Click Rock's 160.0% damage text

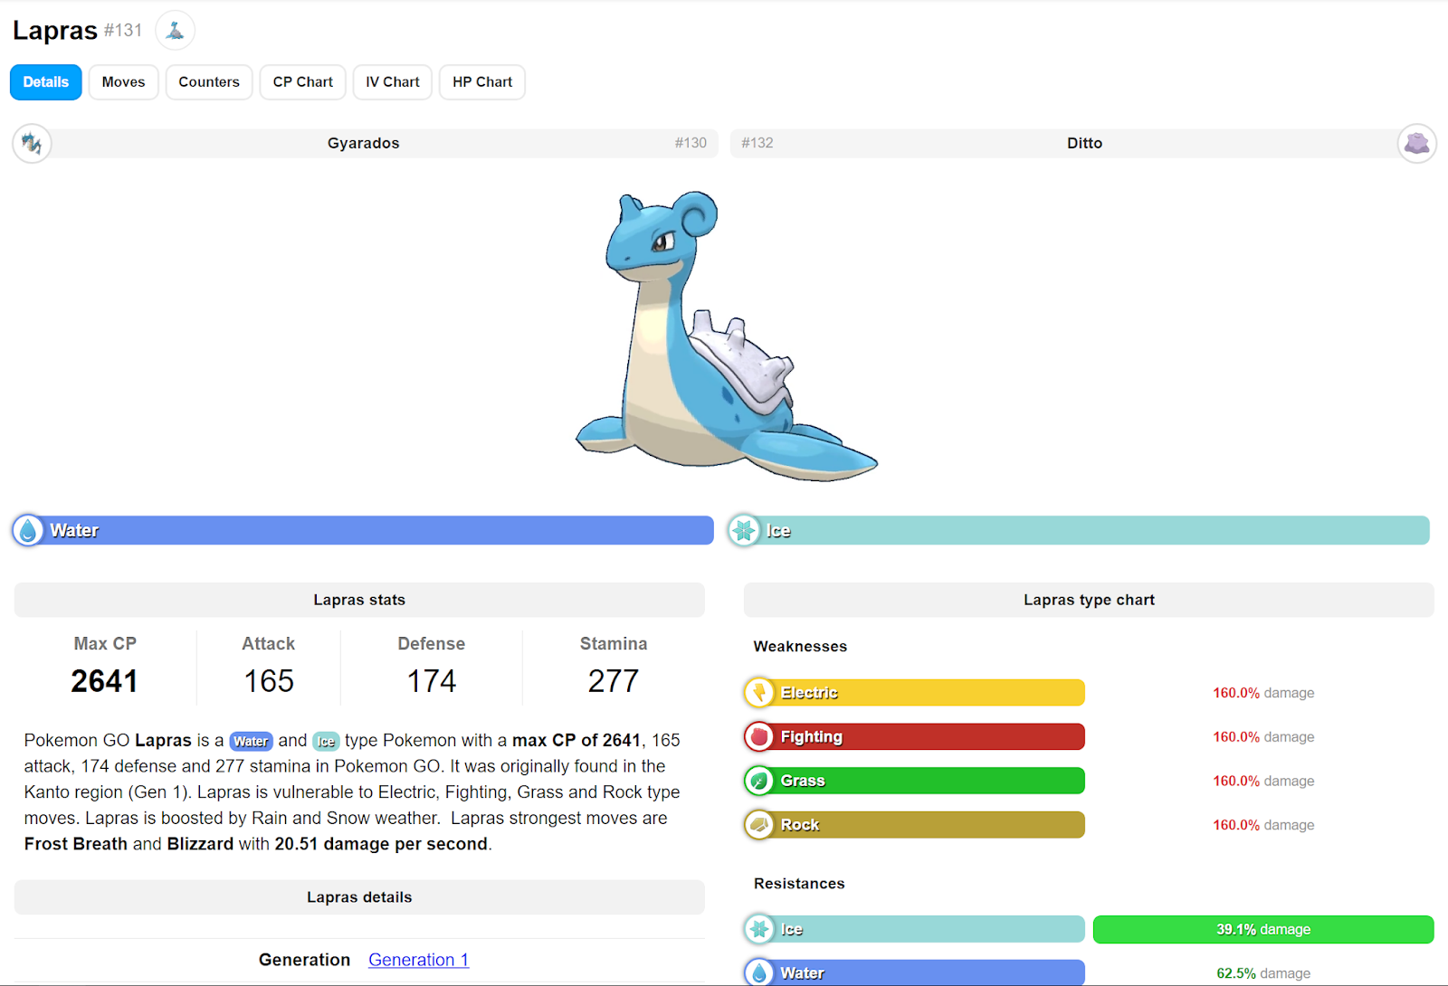(1263, 825)
